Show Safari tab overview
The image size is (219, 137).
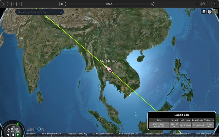click(215, 4)
